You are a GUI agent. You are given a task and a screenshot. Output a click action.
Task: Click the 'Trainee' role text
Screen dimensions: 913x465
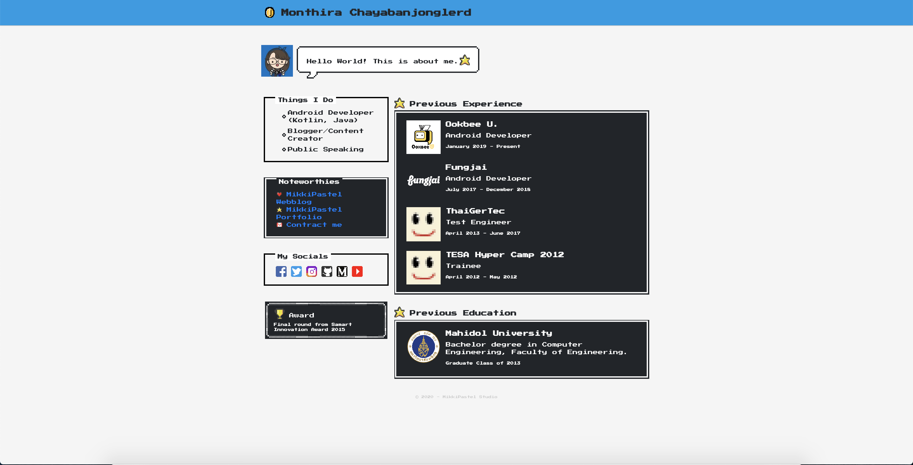tap(463, 266)
